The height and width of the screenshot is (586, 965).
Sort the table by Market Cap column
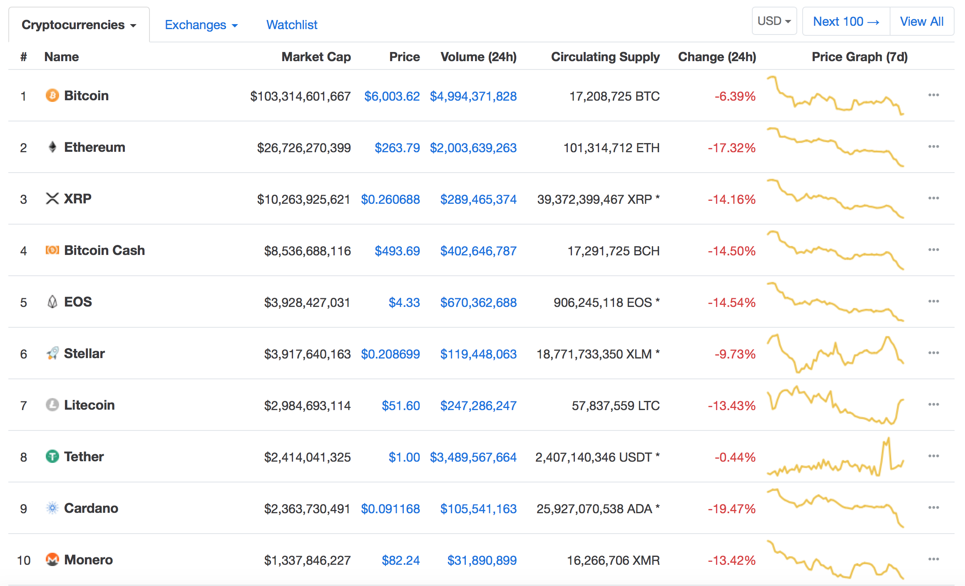pos(316,57)
